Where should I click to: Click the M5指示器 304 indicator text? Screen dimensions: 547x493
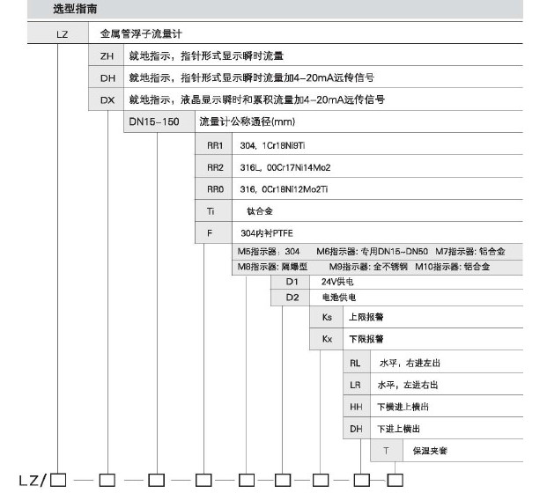point(269,252)
